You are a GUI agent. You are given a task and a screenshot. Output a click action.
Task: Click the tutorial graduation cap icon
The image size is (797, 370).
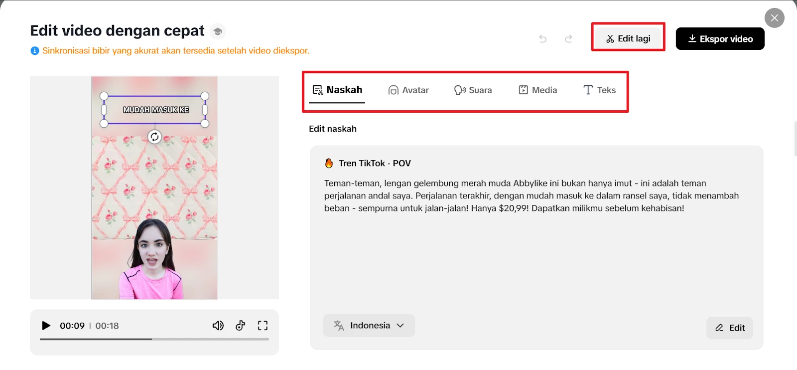218,31
